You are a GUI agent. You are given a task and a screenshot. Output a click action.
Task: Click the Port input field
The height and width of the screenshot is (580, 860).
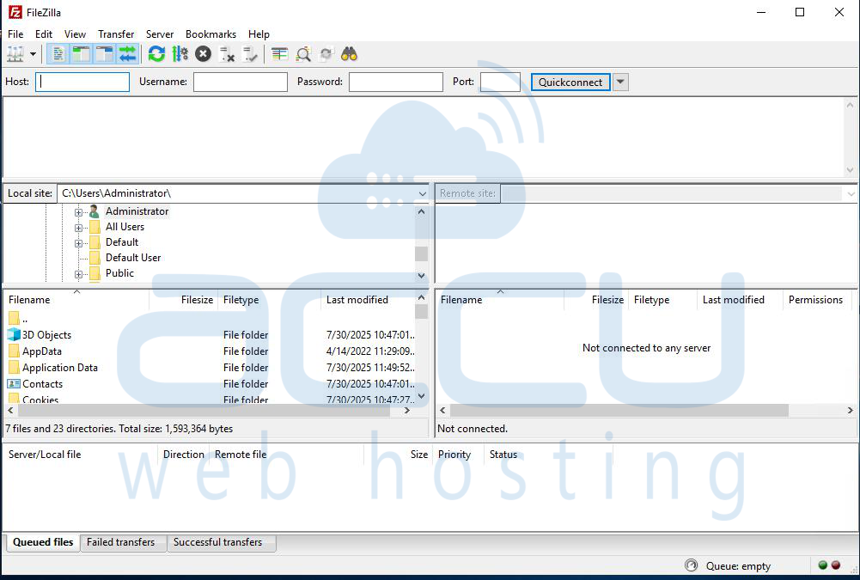500,82
